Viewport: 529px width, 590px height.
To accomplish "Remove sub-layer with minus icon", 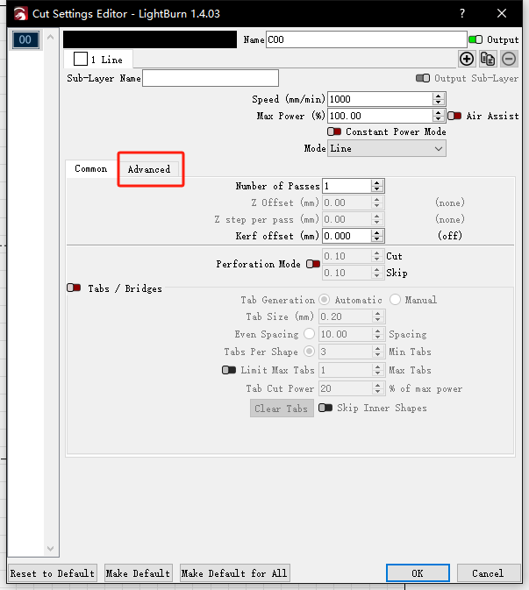I will pyautogui.click(x=509, y=59).
